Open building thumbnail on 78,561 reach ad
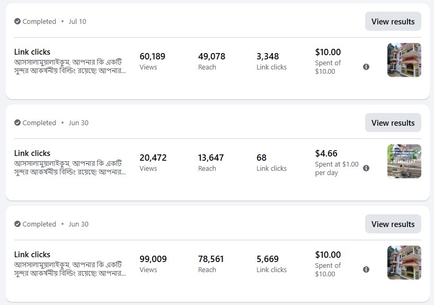 click(404, 263)
